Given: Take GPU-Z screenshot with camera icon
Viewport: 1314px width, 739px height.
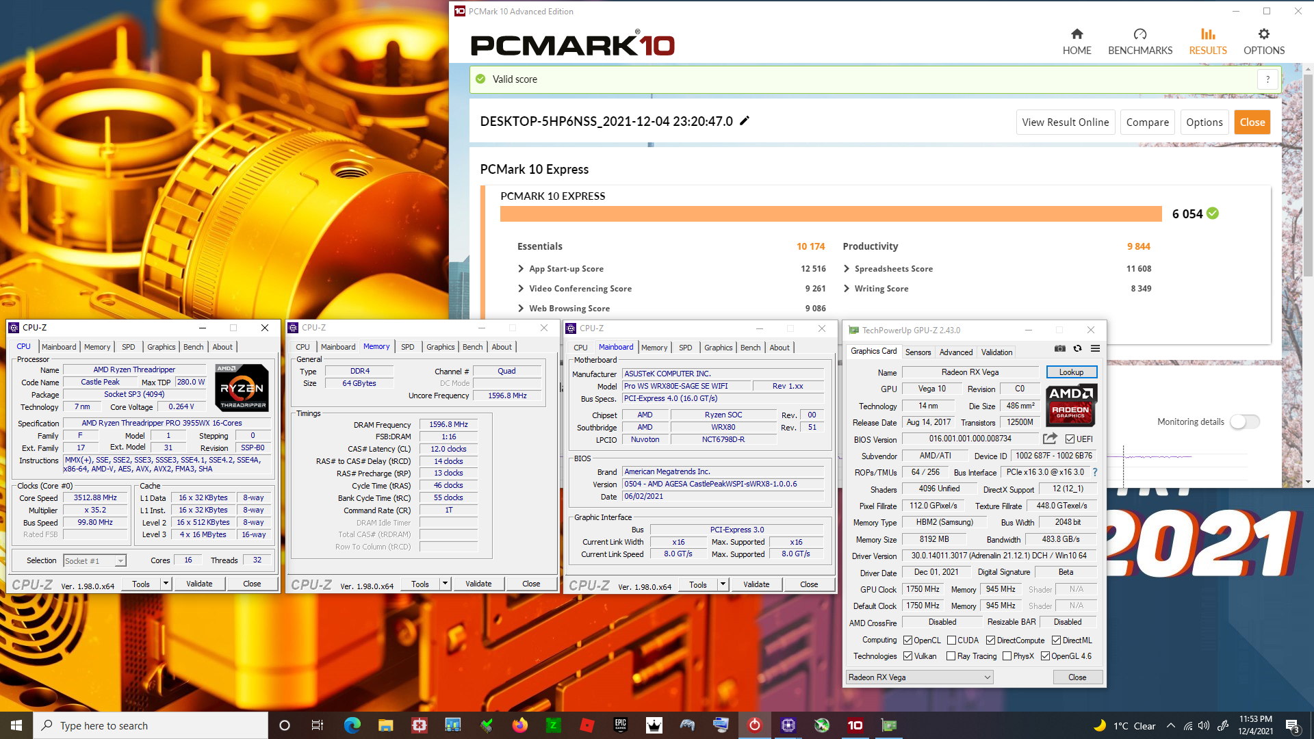Looking at the screenshot, I should [x=1060, y=348].
